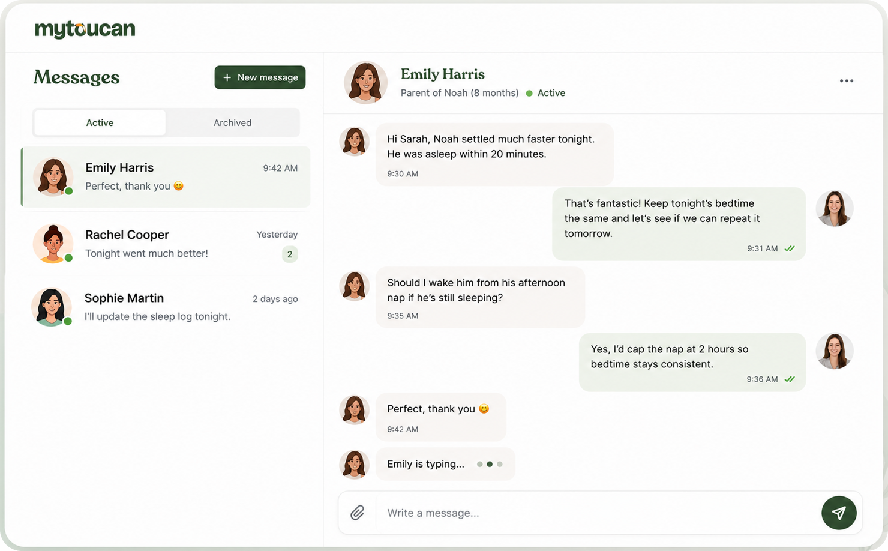Viewport: 888px width, 551px height.
Task: Click the mytoucan logo
Action: pyautogui.click(x=85, y=29)
